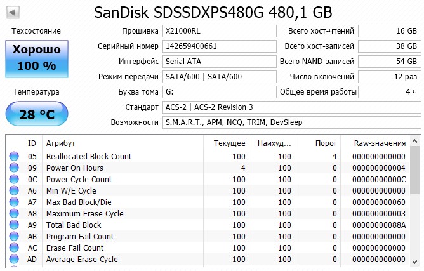Click status orb beside Total Bad Block
The width and height of the screenshot is (424, 271).
pyautogui.click(x=14, y=225)
